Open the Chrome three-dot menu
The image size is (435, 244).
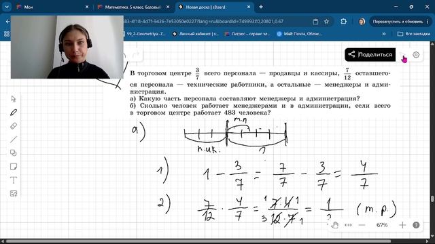point(428,21)
